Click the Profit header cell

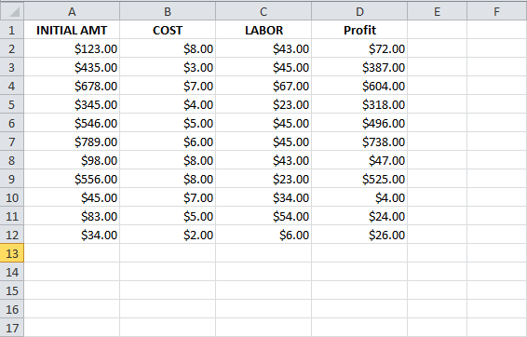359,30
